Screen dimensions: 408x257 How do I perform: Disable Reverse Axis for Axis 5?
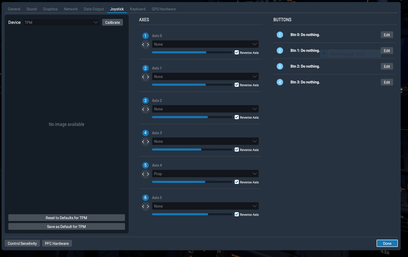tap(237, 215)
